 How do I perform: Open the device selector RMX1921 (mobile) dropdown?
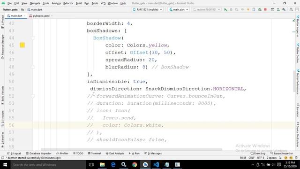[148, 9]
